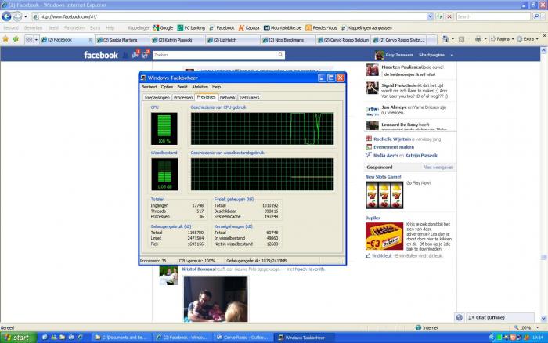The image size is (548, 343).
Task: Open the Guy Janssen profile link
Action: tap(398, 55)
